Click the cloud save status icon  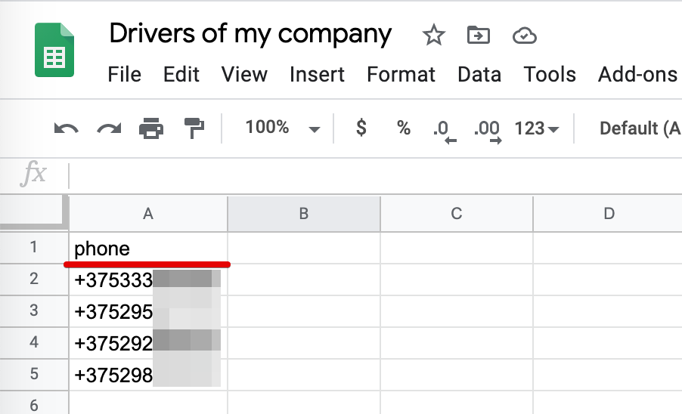[x=523, y=35]
